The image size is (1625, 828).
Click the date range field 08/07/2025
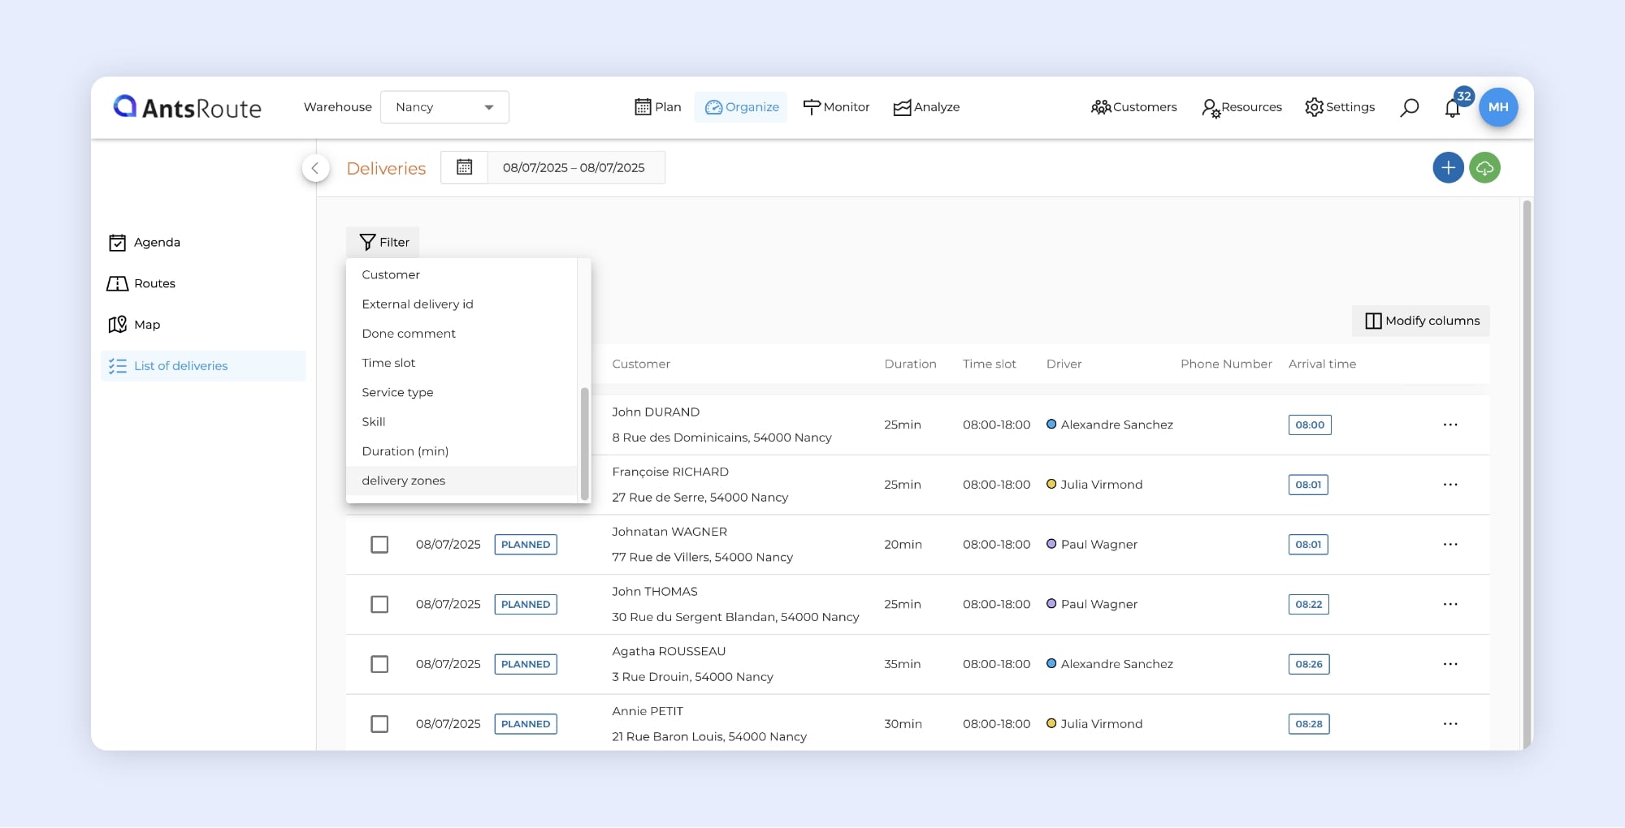(x=574, y=168)
